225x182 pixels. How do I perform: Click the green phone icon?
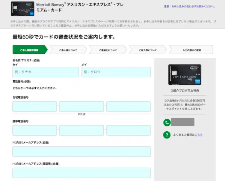167,123
